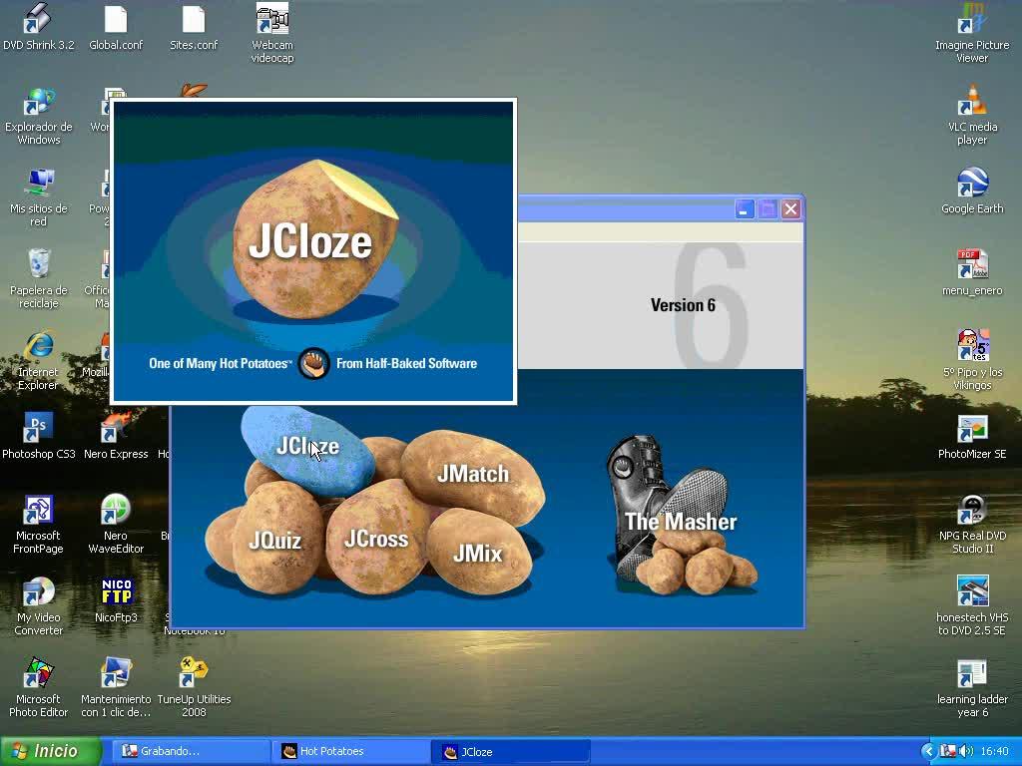Open the menu_enero PDF file
Image resolution: width=1022 pixels, height=766 pixels.
coord(971,266)
